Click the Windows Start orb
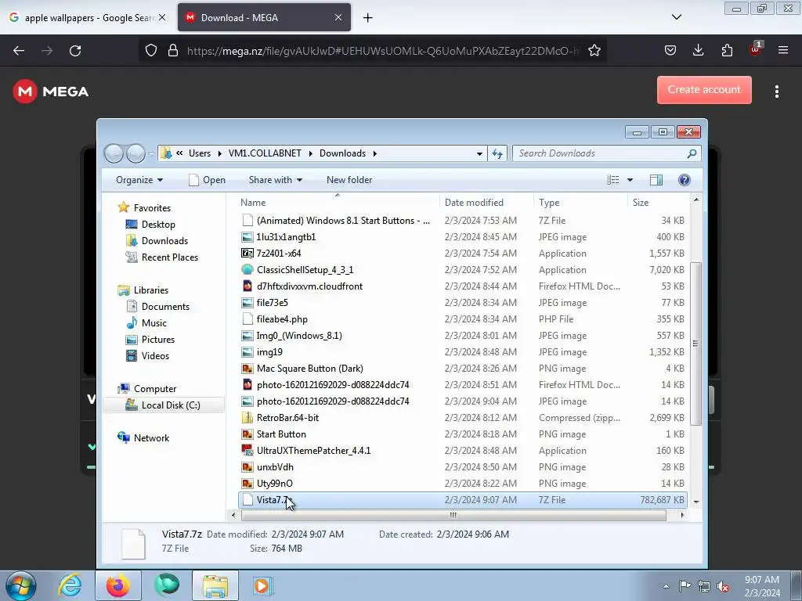 tap(21, 585)
